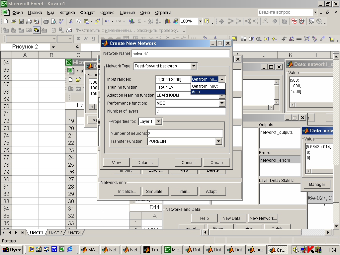
Task: Click the insert picture icon on Picture toolbar
Action: (x=234, y=39)
